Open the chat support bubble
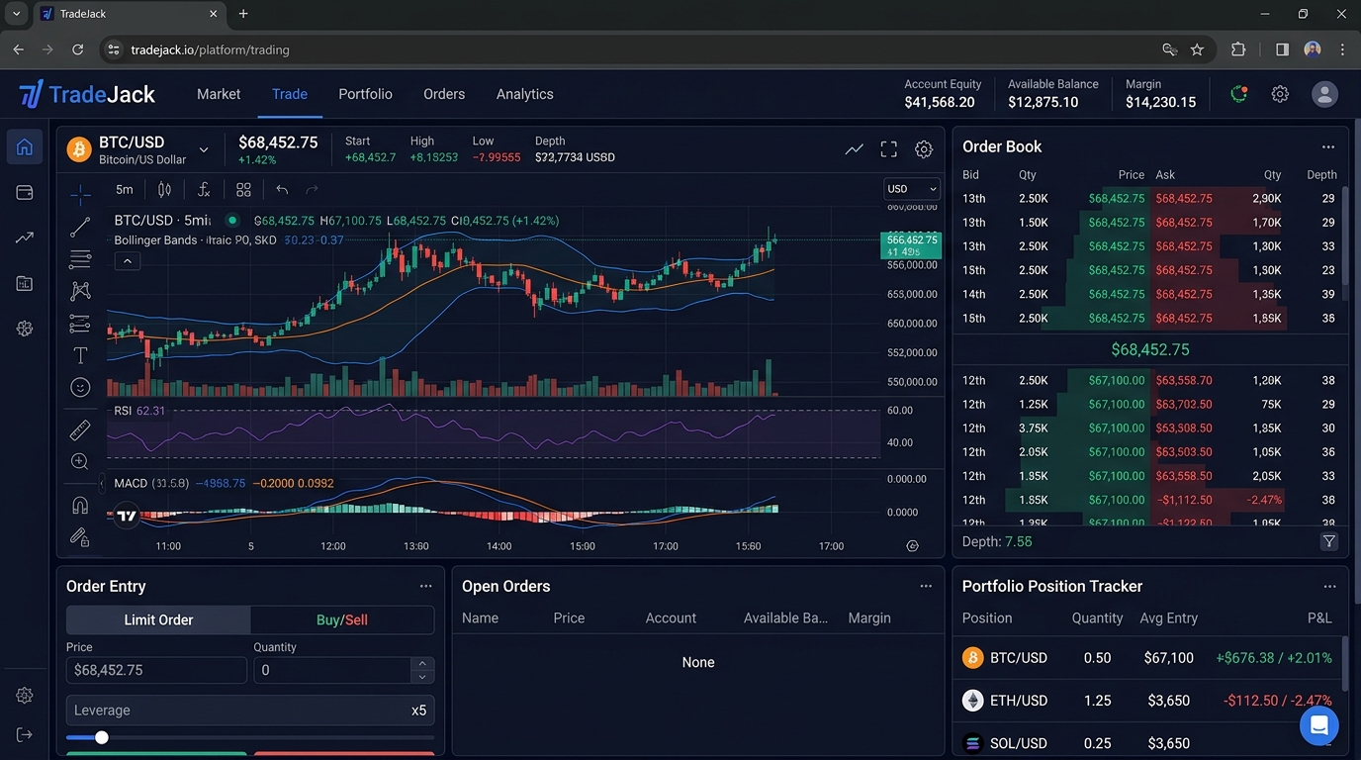The image size is (1361, 760). pos(1318,725)
